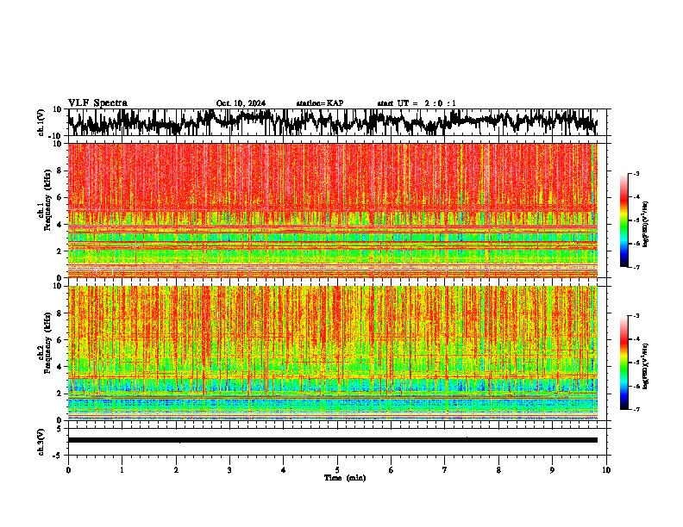
Task: Click the "ch.1 Frequency (kHz)" axis label
Action: coord(45,200)
